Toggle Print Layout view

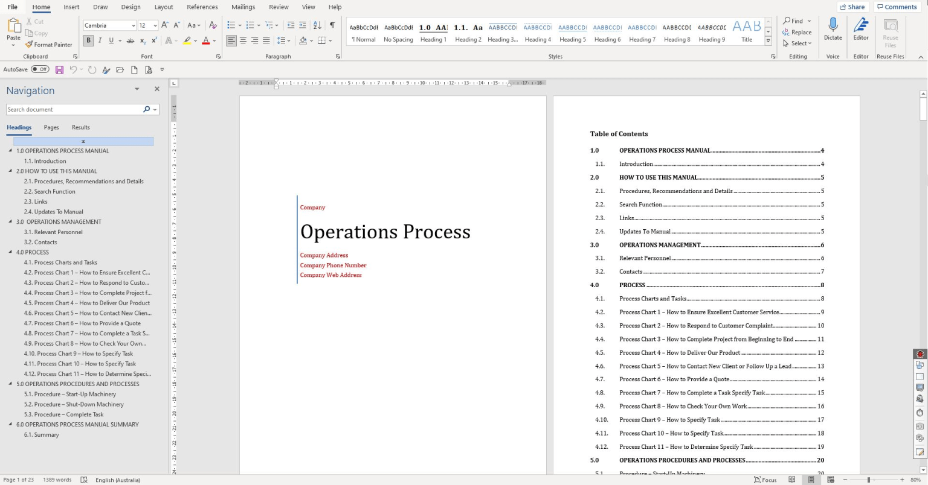click(x=811, y=480)
